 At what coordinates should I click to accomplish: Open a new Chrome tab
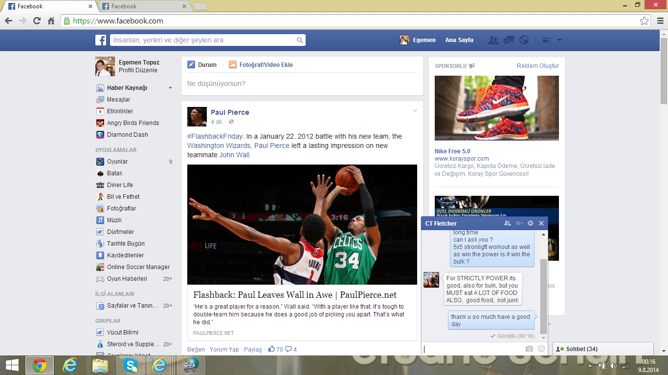[x=200, y=6]
